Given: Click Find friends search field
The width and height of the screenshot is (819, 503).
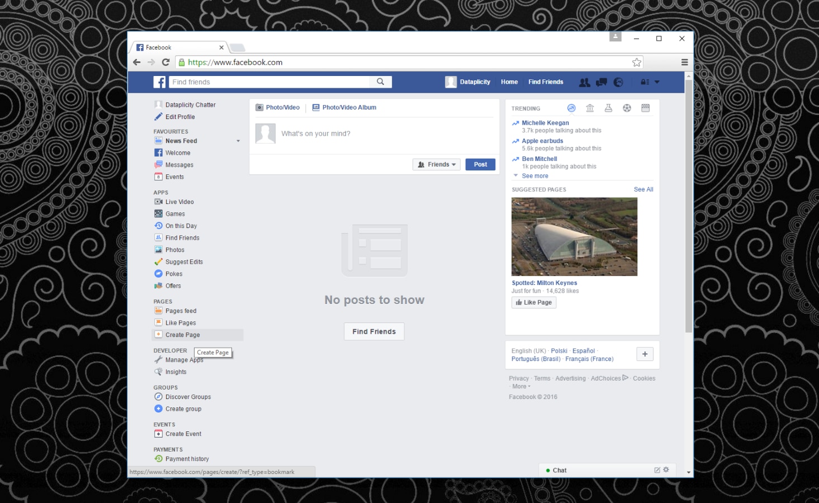Looking at the screenshot, I should (x=269, y=82).
